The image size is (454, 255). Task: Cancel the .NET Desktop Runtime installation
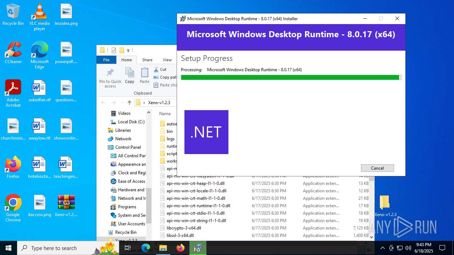pos(377,168)
